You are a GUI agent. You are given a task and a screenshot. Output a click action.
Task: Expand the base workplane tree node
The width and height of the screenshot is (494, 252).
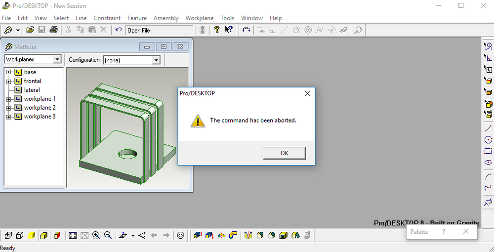click(8, 72)
